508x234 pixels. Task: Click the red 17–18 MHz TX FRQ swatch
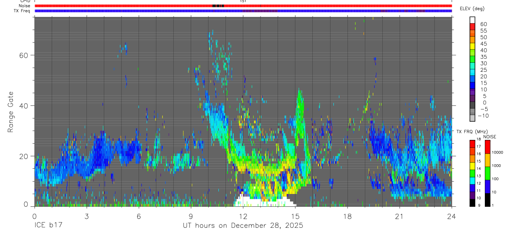(472, 143)
